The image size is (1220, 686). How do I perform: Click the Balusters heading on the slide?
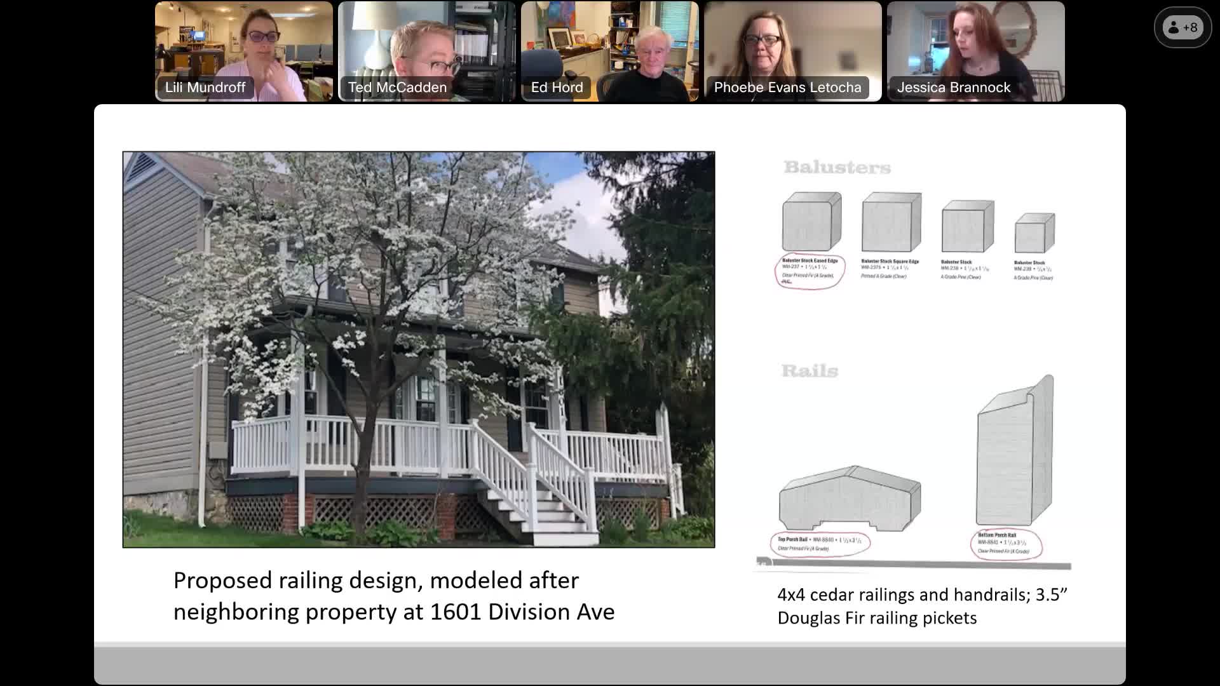click(x=837, y=168)
